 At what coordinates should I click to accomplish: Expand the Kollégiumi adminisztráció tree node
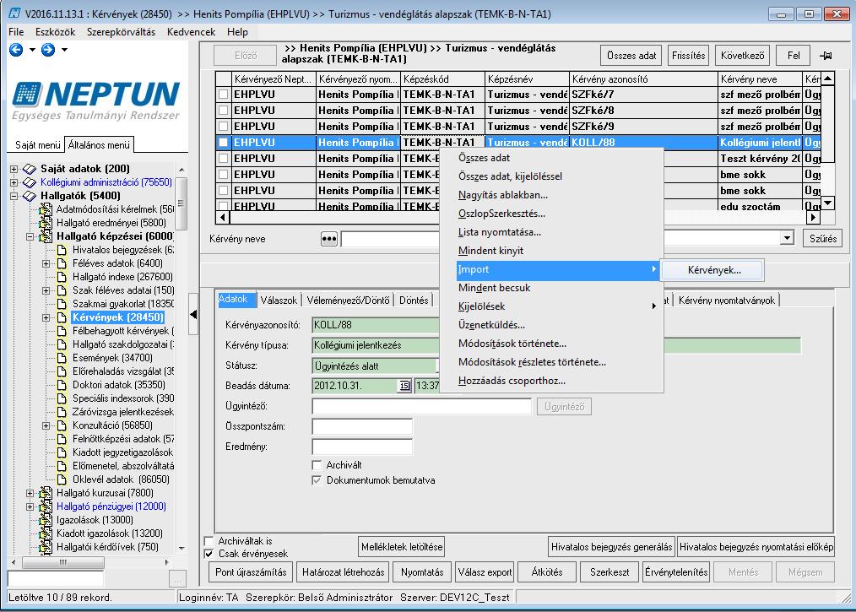point(14,182)
